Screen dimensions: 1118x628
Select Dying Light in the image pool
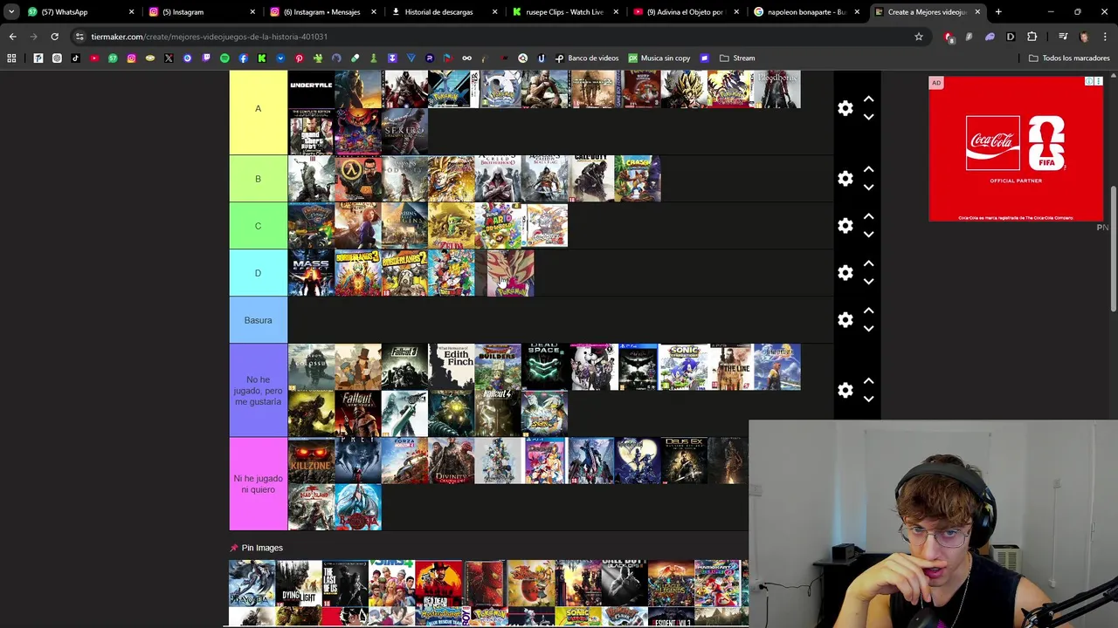click(x=299, y=584)
